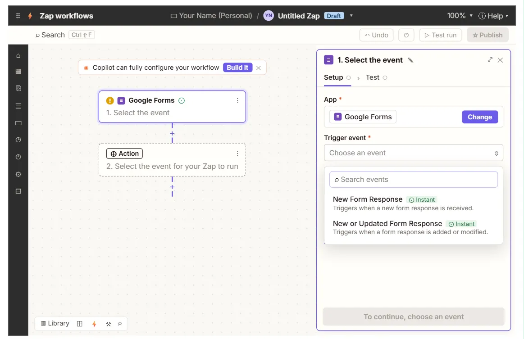Click the Google Forms app chip
524x339 pixels.
363,117
